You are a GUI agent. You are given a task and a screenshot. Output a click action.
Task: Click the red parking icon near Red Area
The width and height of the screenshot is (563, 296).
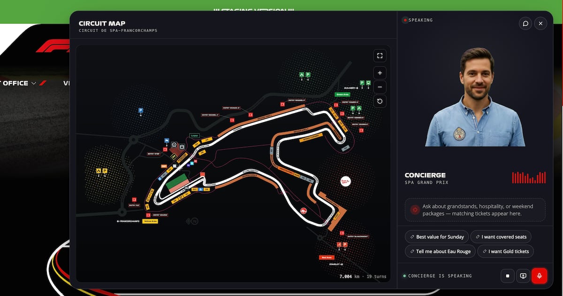coord(345,245)
